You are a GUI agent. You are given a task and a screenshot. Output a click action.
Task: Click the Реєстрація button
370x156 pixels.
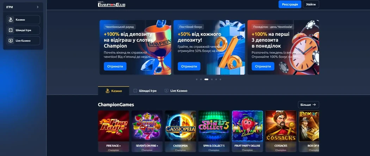[x=290, y=5]
